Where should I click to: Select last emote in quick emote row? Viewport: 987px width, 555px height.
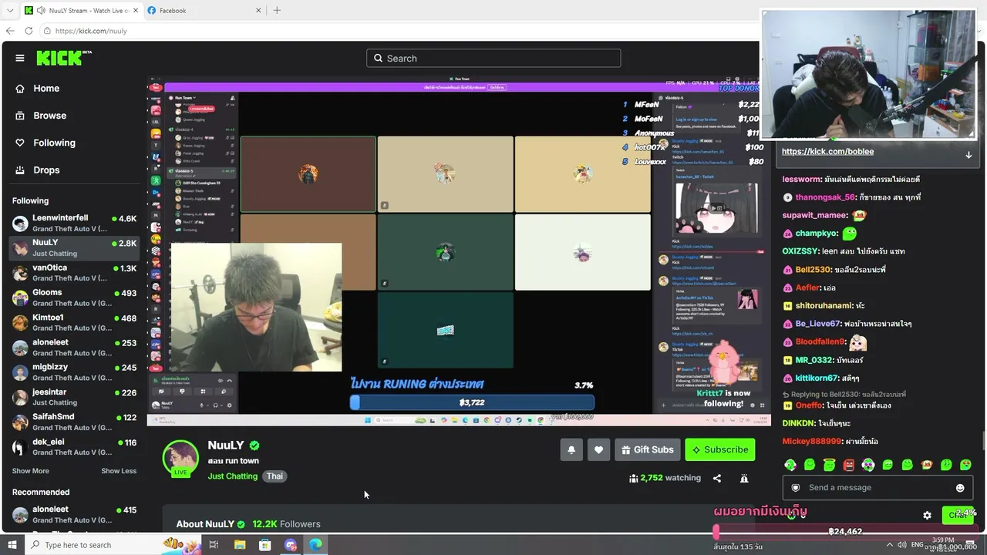(x=965, y=465)
